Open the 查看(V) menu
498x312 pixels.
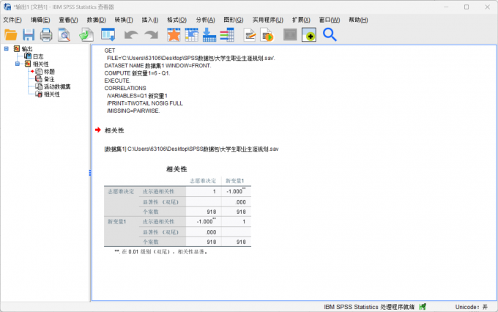coord(68,20)
